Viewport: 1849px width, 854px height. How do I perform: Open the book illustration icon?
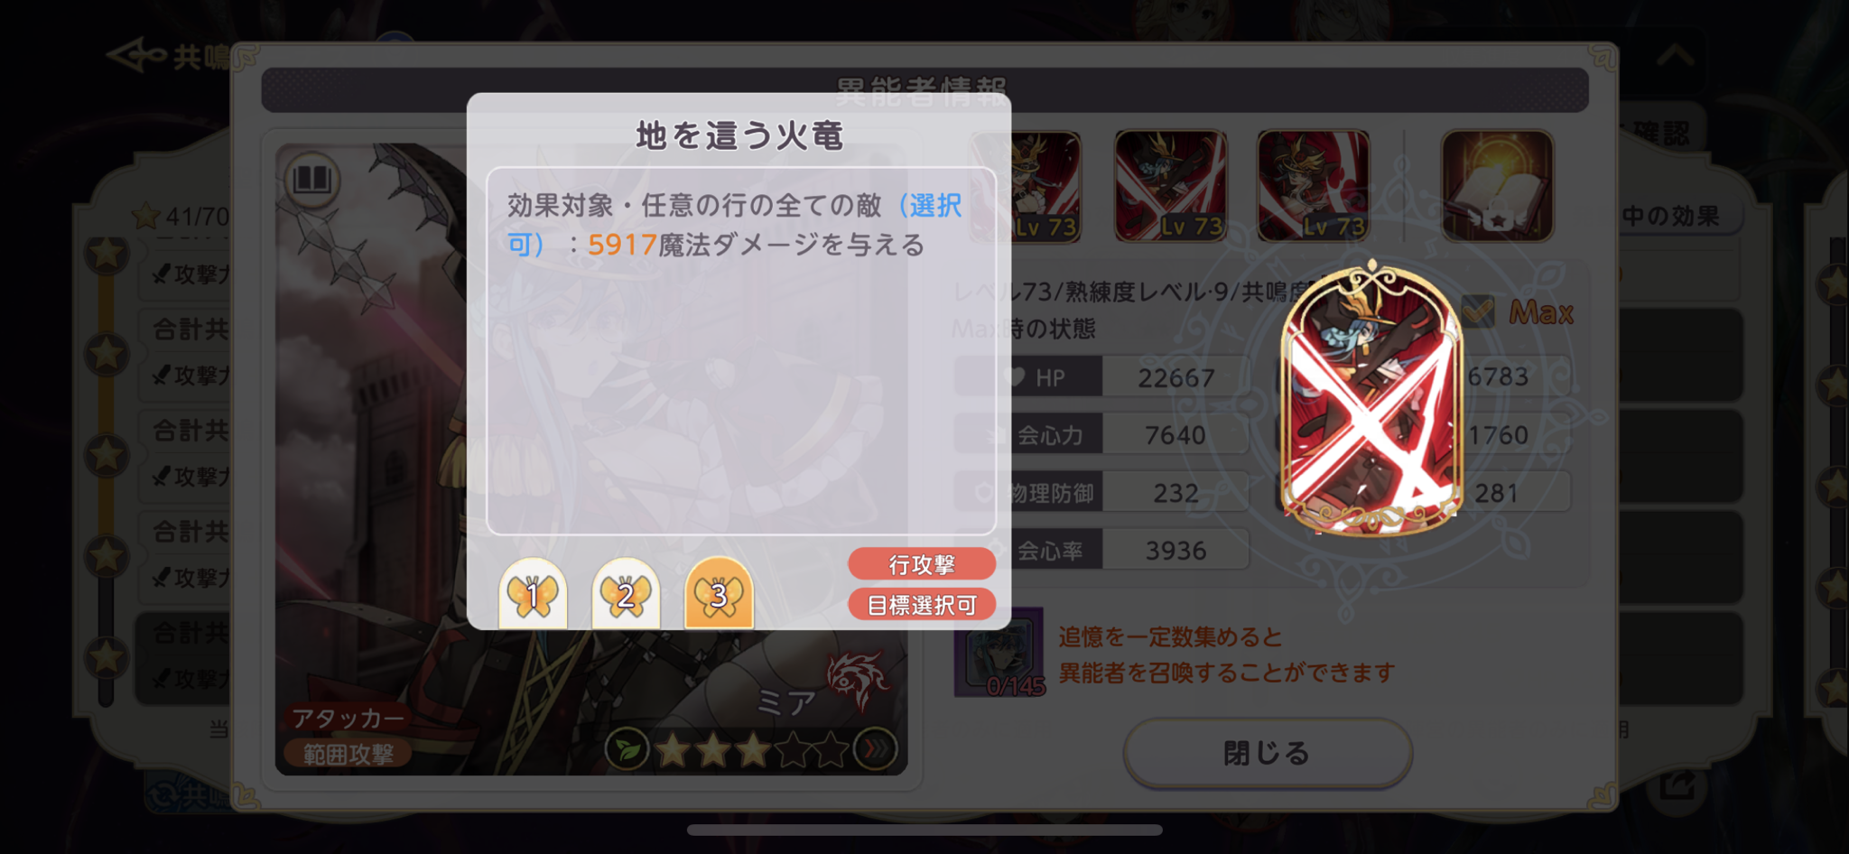(x=312, y=179)
